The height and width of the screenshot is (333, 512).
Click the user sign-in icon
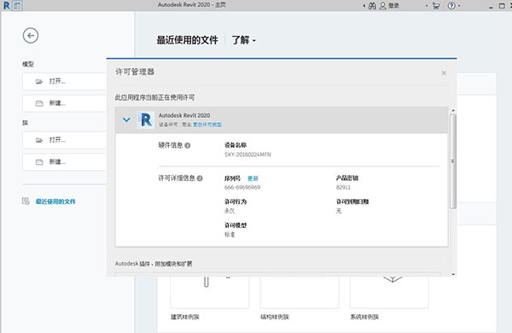pos(382,6)
